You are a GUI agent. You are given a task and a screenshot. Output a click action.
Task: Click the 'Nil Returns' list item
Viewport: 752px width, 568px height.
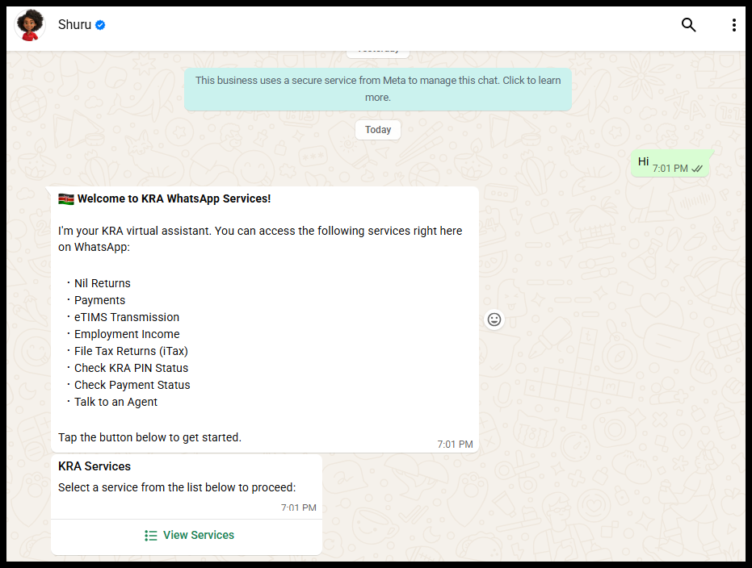point(102,283)
